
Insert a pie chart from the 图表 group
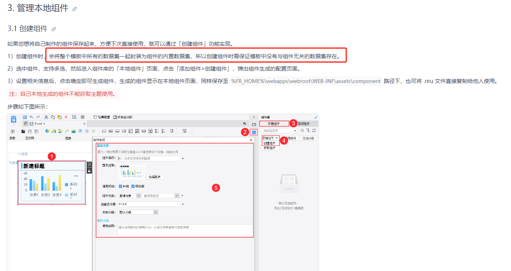[x=47, y=131]
